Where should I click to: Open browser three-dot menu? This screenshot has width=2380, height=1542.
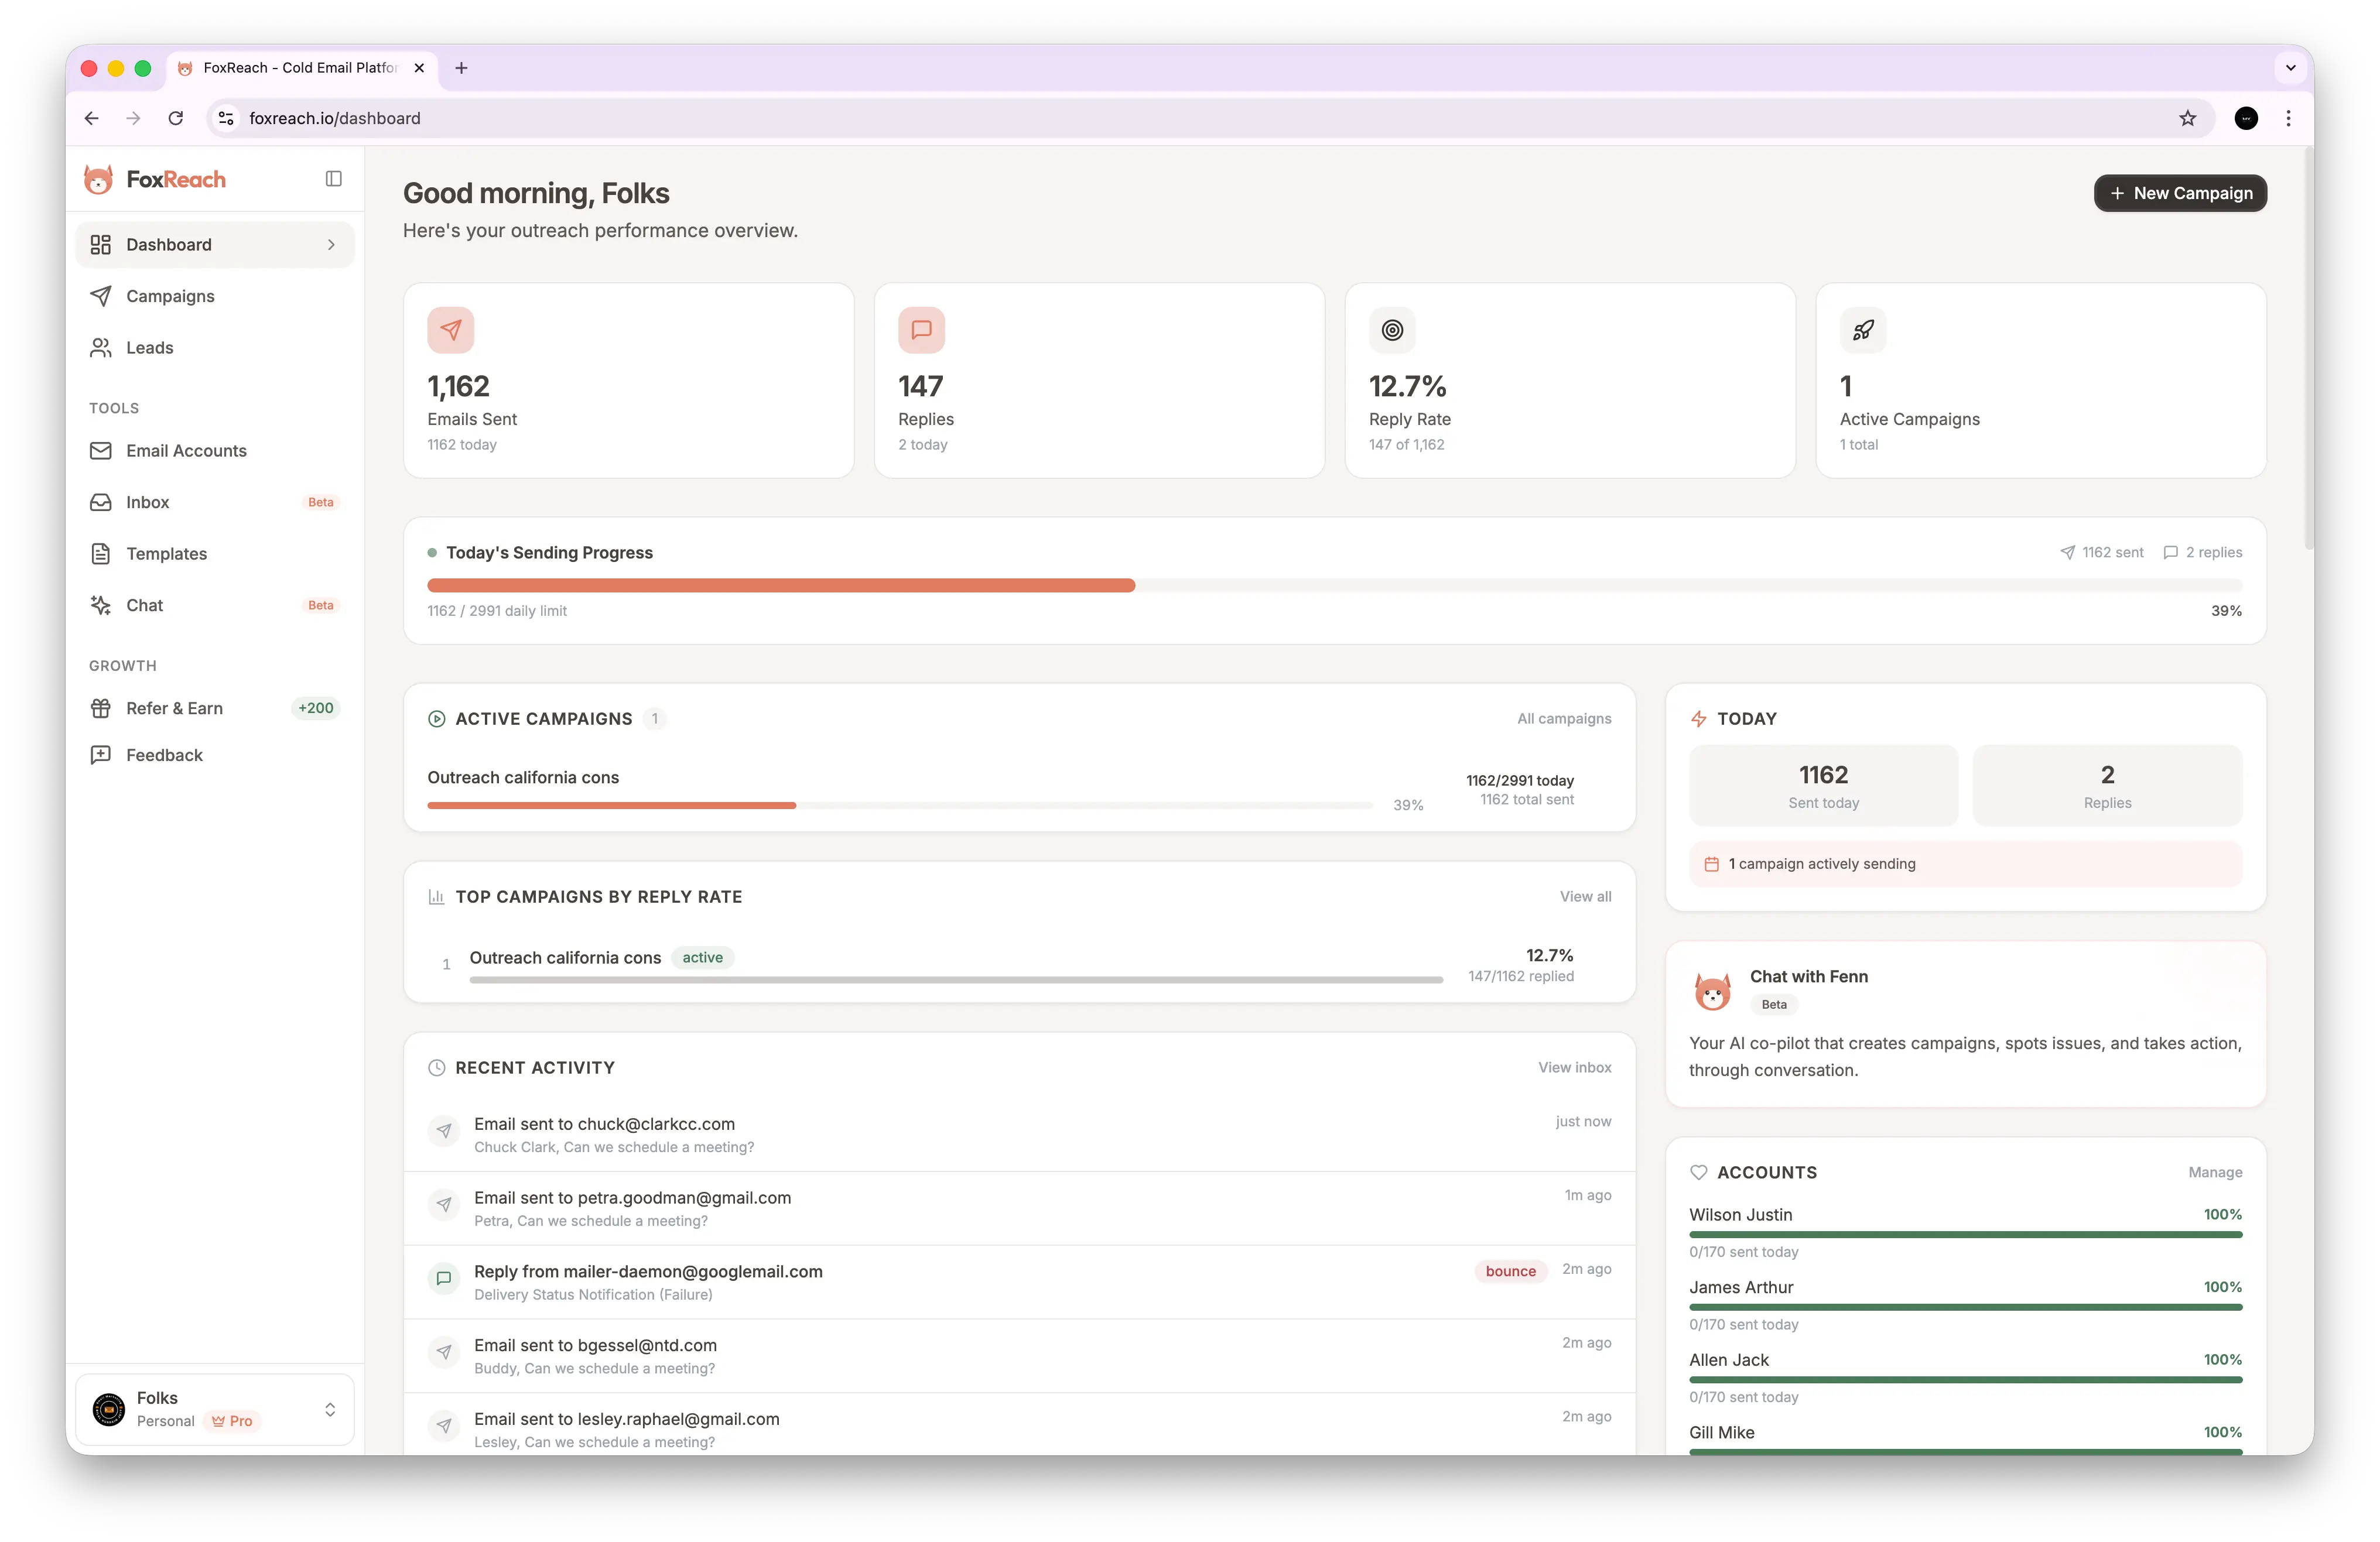pyautogui.click(x=2288, y=118)
